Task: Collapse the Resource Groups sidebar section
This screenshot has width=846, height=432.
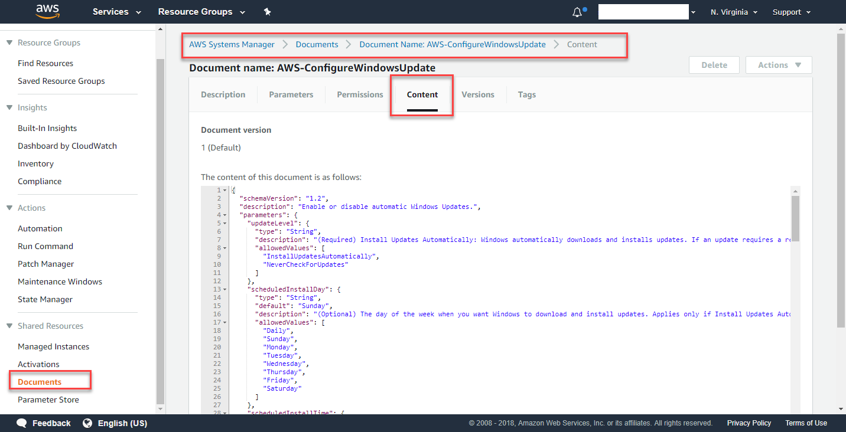Action: [x=9, y=42]
